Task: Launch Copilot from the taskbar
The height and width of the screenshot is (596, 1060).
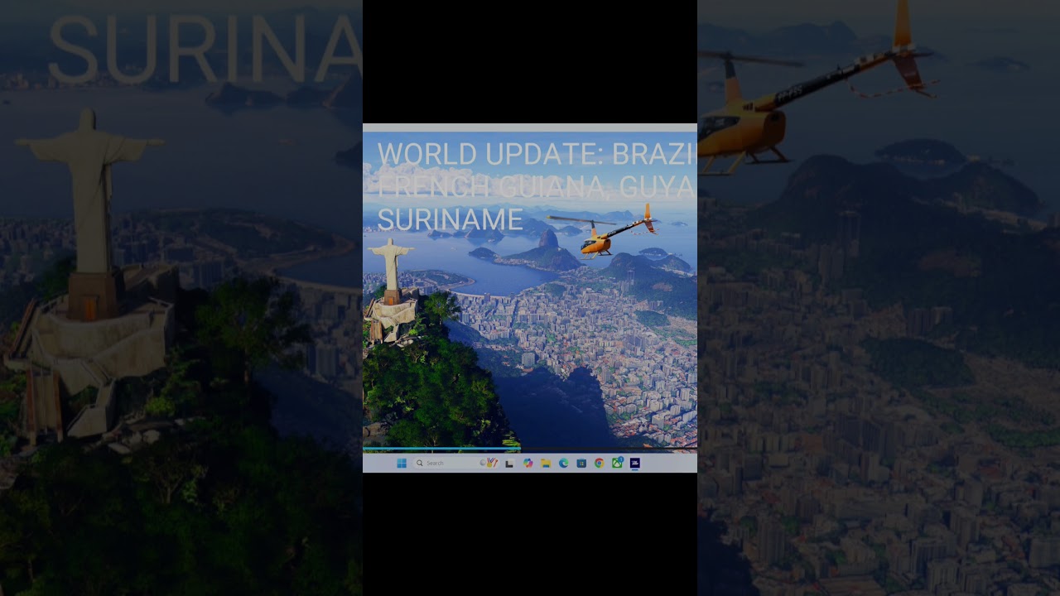Action: click(x=528, y=464)
